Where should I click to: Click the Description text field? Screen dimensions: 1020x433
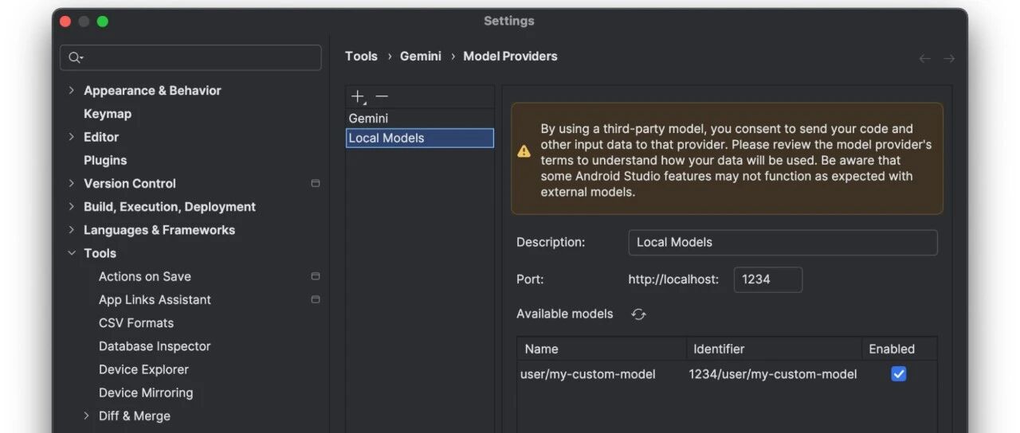(782, 242)
